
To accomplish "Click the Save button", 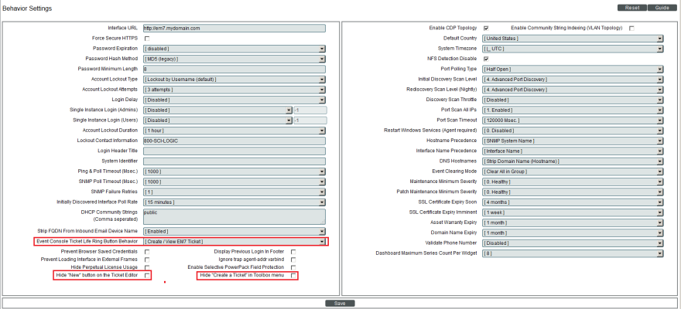I will pos(340,304).
